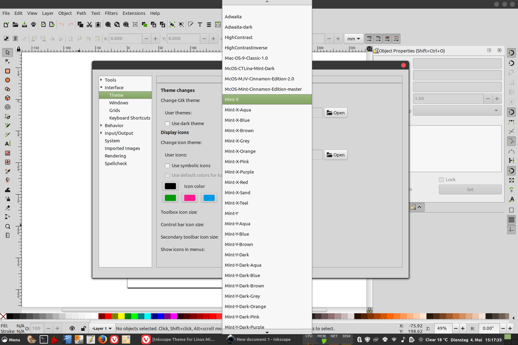Click Open button beside User themes
The width and height of the screenshot is (518, 345).
tap(336, 113)
